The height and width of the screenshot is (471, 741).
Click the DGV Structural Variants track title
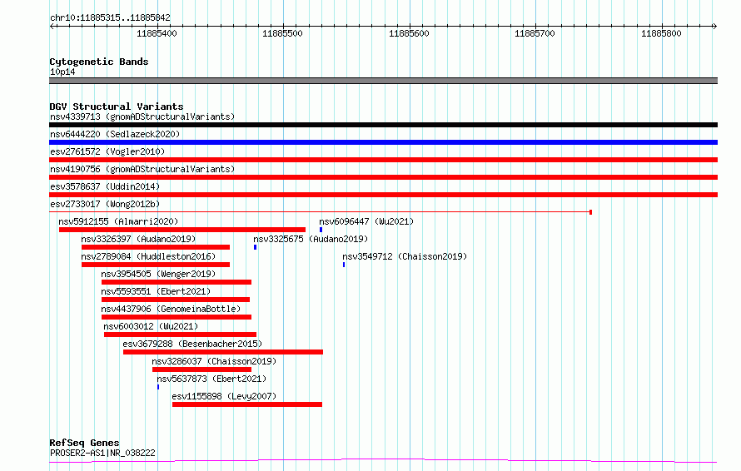pyautogui.click(x=117, y=107)
